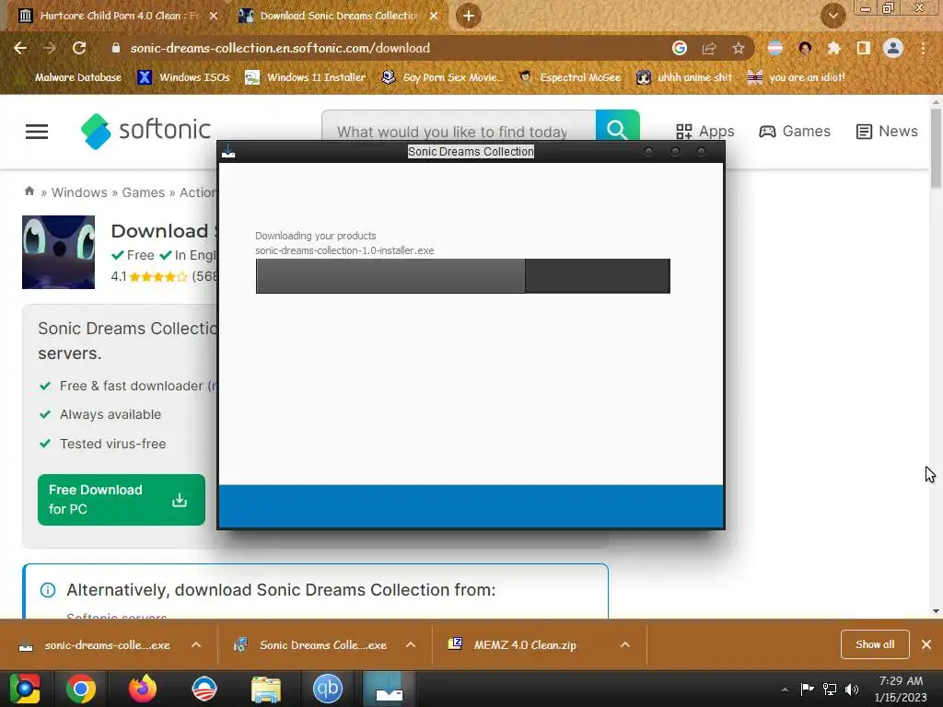Viewport: 943px width, 707px height.
Task: Expand the tab search dropdown
Action: 832,16
